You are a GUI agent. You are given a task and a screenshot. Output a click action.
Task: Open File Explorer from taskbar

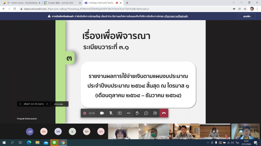[38, 142]
